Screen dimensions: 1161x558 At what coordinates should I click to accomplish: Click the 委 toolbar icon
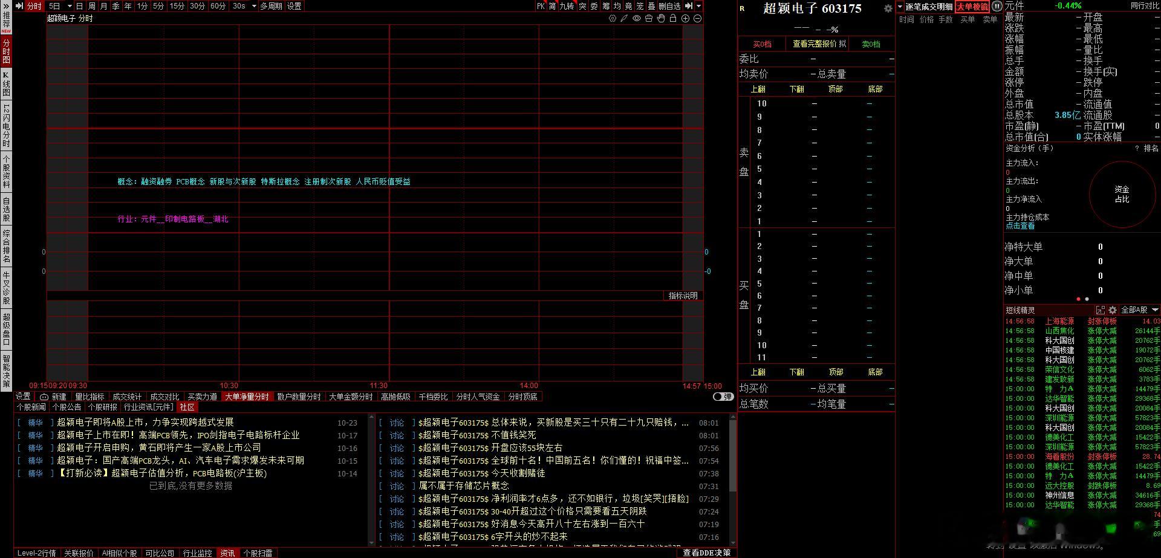point(594,6)
